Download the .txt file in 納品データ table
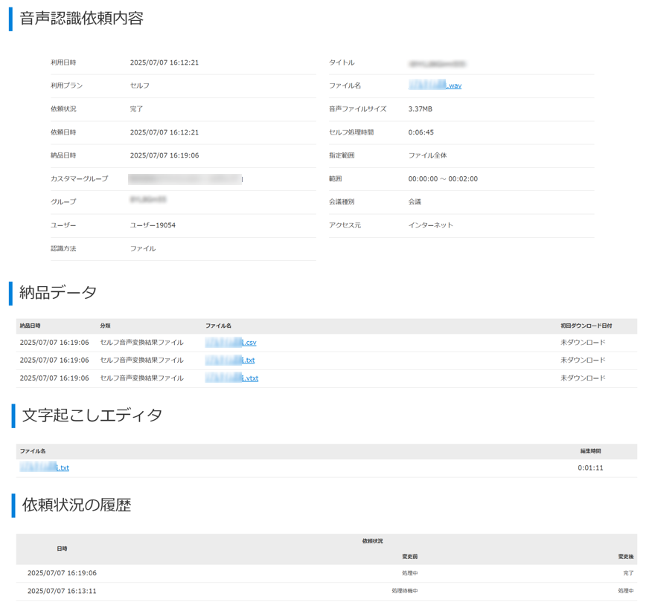The height and width of the screenshot is (608, 649). [x=231, y=360]
